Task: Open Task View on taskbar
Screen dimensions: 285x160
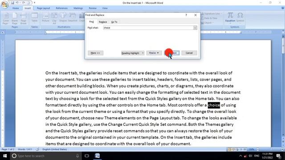Action: (x=87, y=156)
